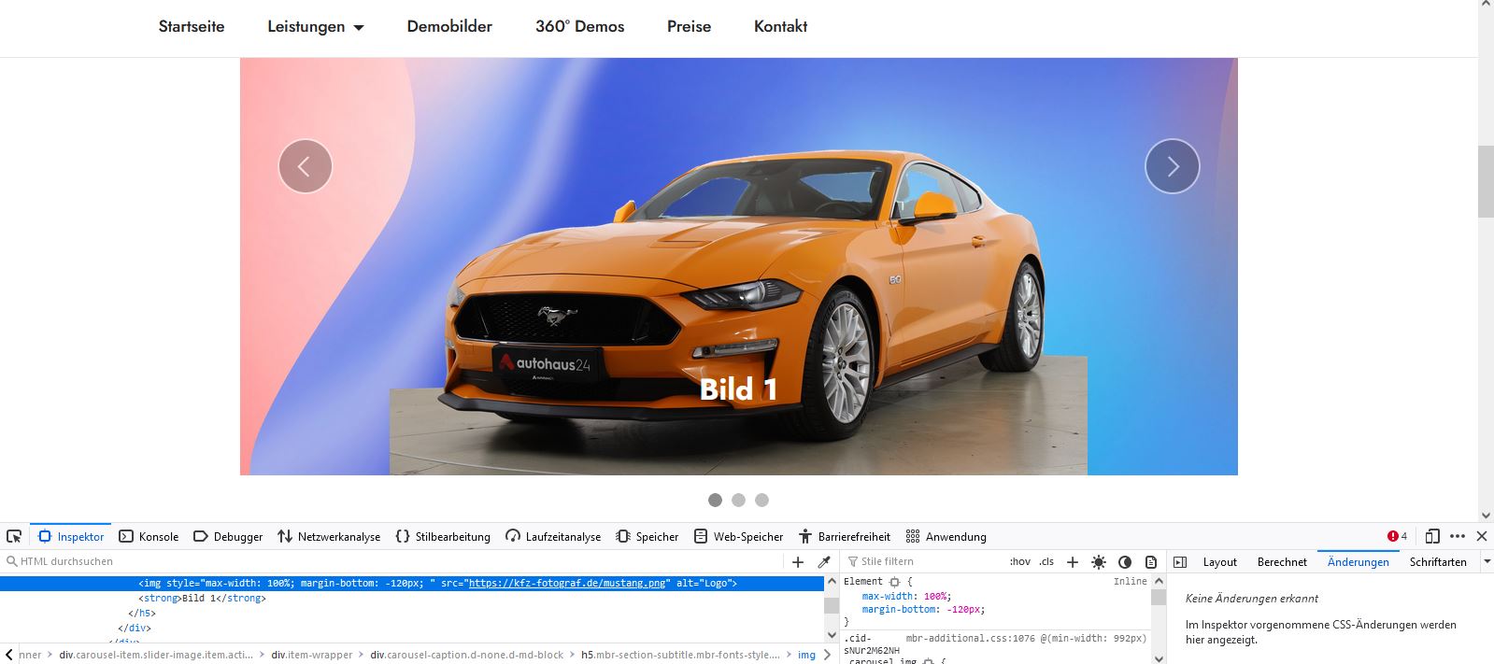Image resolution: width=1494 pixels, height=664 pixels.
Task: Select div.carousel-caption breadcrumb
Action: pyautogui.click(x=466, y=655)
